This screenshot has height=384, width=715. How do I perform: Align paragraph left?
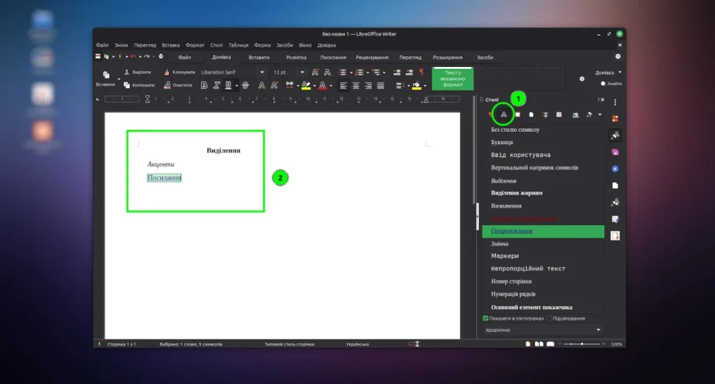pyautogui.click(x=344, y=85)
